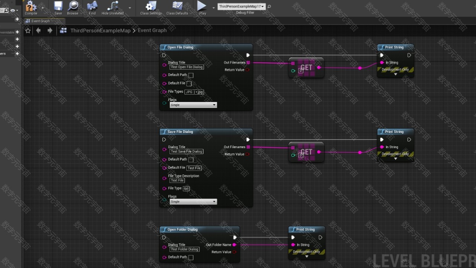This screenshot has width=476, height=268.
Task: Click ThirdPersonExampleMap in the breadcrumb
Action: coord(100,31)
